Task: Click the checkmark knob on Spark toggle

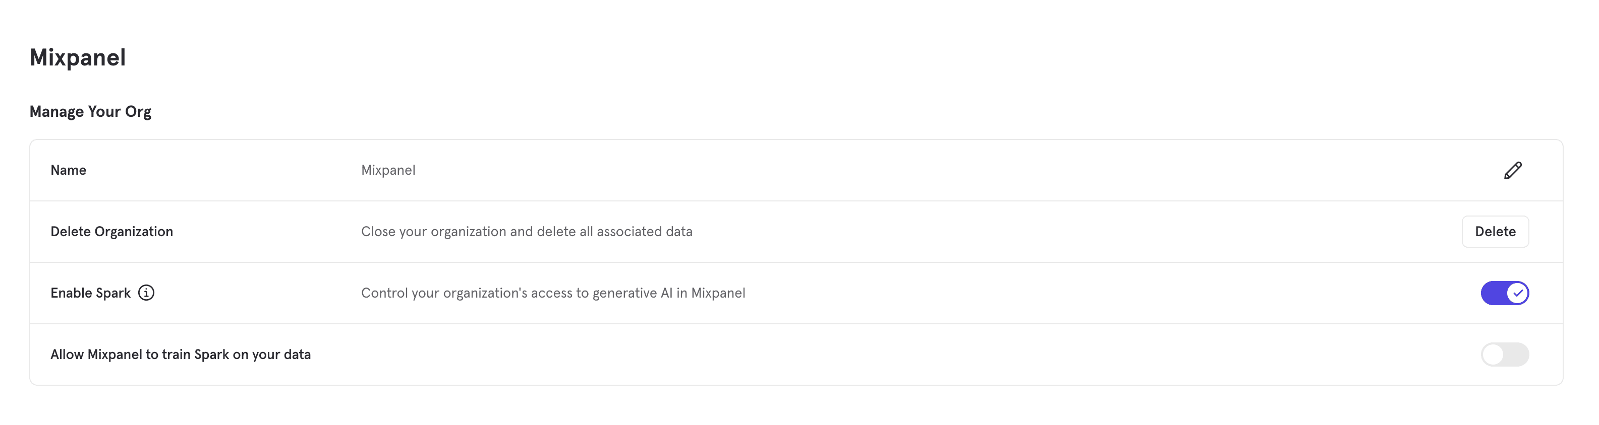Action: 1517,293
